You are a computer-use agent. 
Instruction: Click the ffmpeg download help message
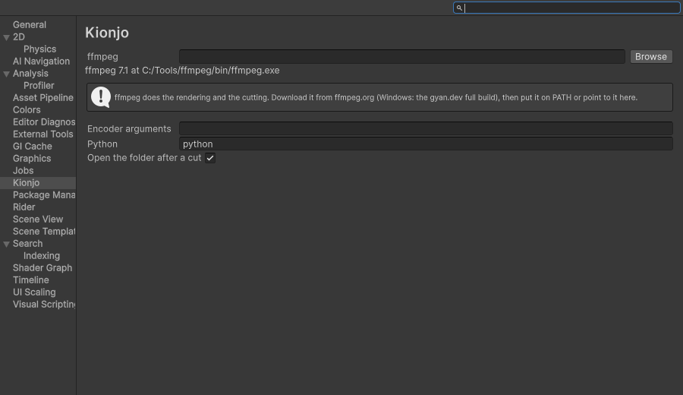tap(376, 98)
